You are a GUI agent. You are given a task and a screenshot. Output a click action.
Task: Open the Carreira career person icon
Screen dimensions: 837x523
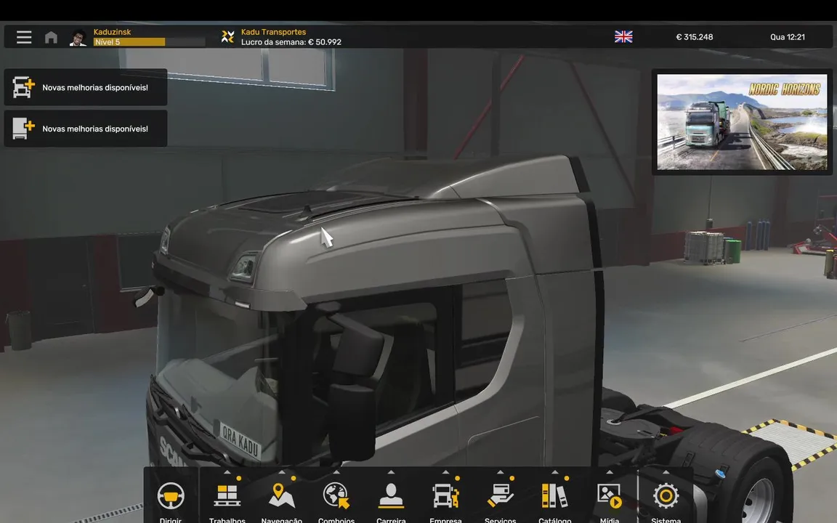(x=391, y=496)
